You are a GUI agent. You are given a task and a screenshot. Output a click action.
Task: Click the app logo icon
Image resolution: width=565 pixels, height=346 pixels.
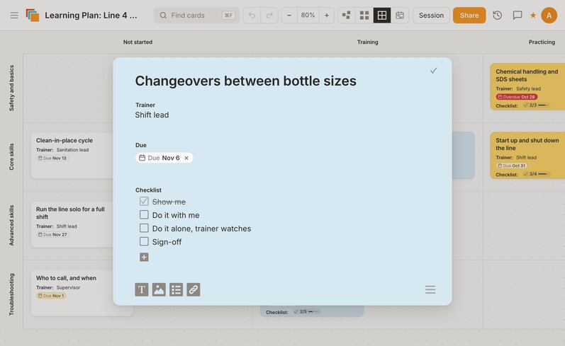coord(33,15)
